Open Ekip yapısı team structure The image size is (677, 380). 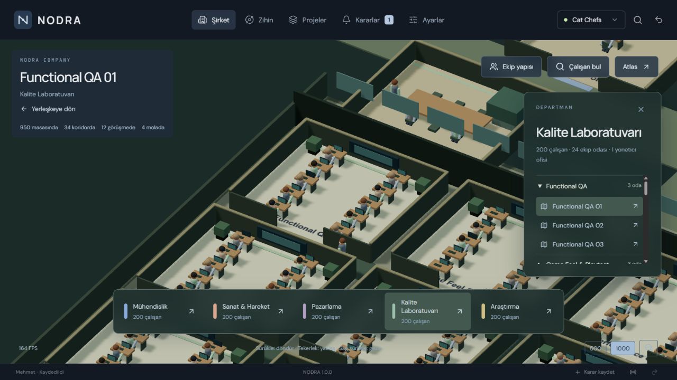[x=511, y=67]
